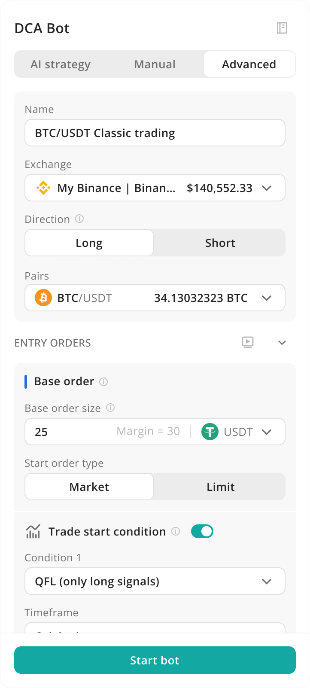Choose Limit start order type

click(x=220, y=487)
